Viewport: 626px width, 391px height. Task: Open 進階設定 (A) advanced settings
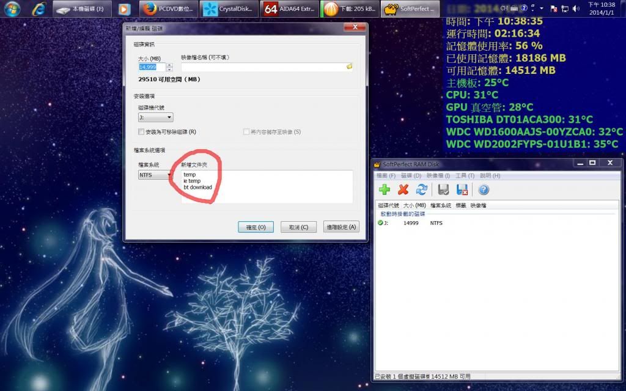[341, 227]
